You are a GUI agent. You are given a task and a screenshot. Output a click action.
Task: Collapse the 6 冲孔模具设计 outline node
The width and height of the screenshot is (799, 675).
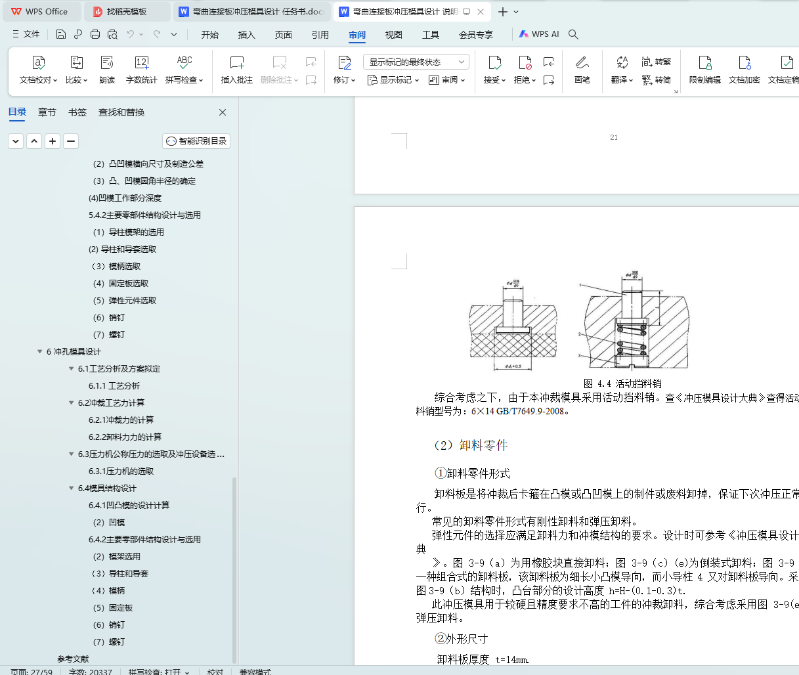pos(40,351)
